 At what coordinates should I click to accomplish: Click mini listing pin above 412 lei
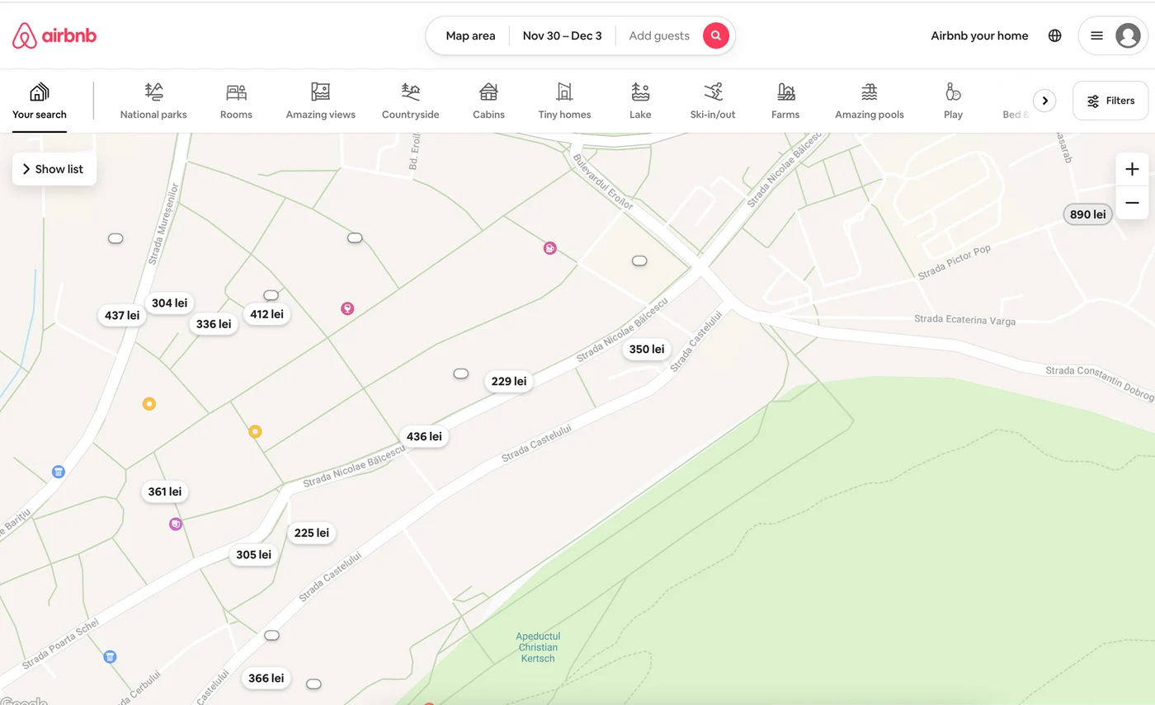coord(271,295)
